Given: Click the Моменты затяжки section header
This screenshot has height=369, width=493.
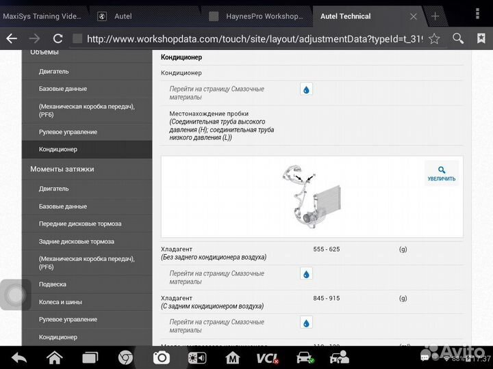Looking at the screenshot, I should (87, 169).
